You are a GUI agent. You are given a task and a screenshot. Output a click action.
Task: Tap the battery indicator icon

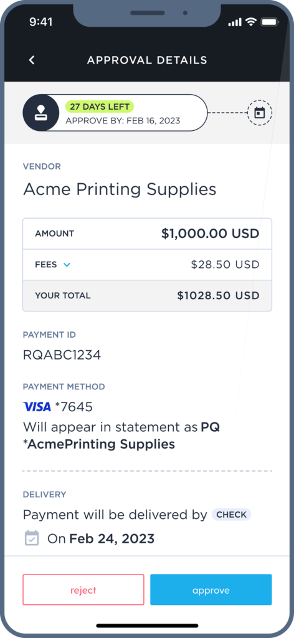[269, 22]
